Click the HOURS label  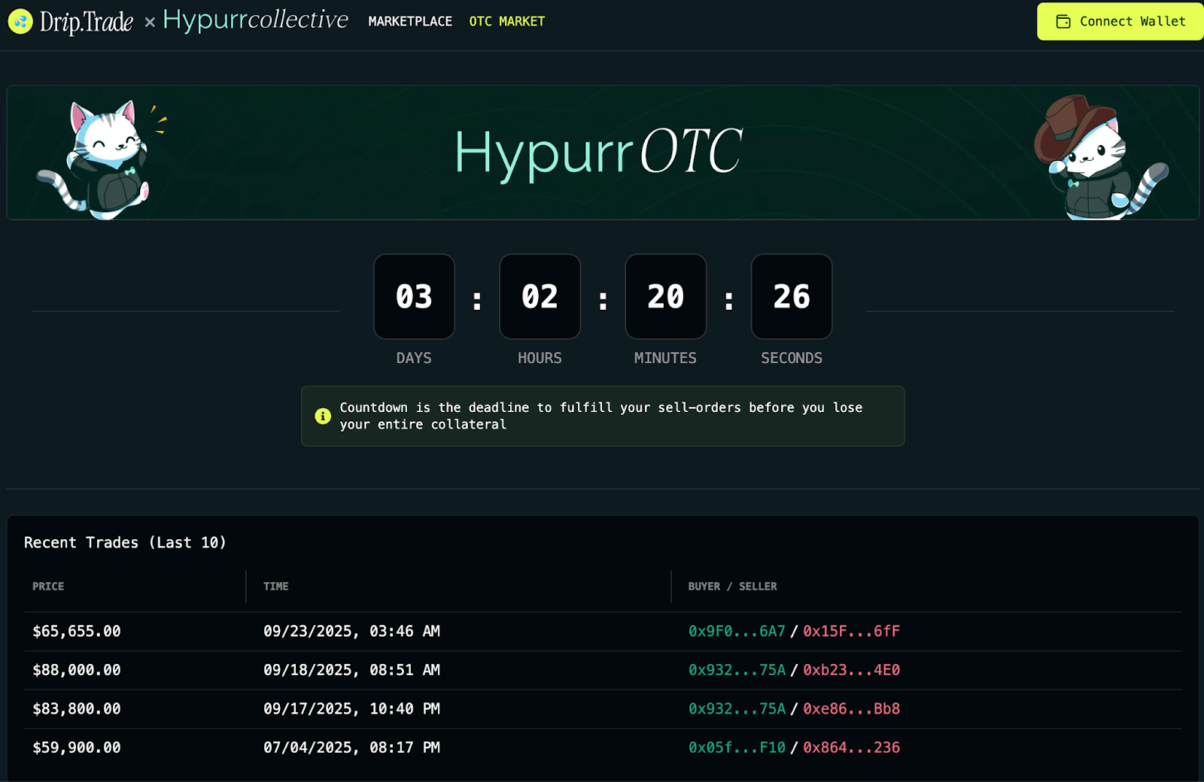(x=540, y=358)
